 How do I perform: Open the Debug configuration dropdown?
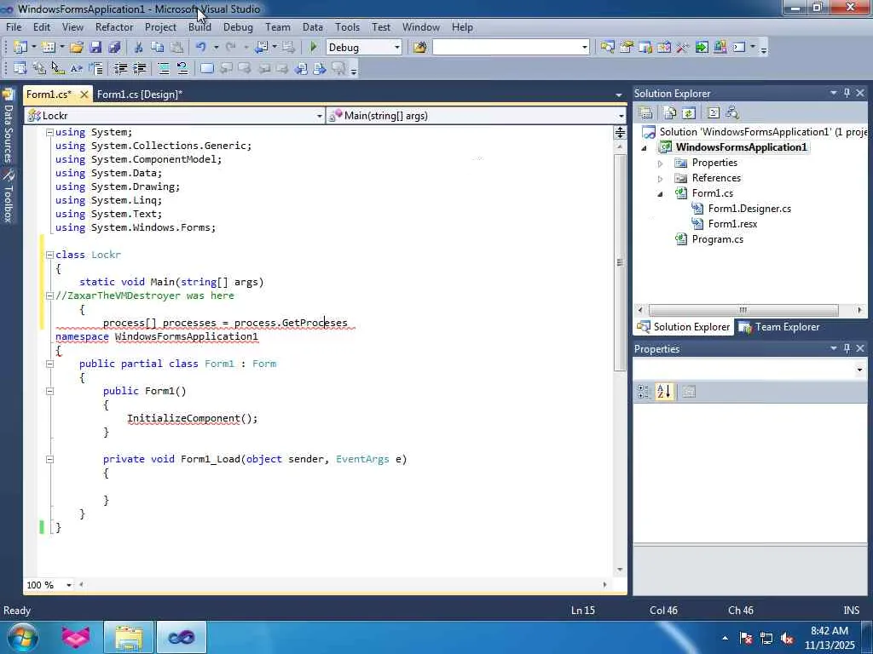397,48
